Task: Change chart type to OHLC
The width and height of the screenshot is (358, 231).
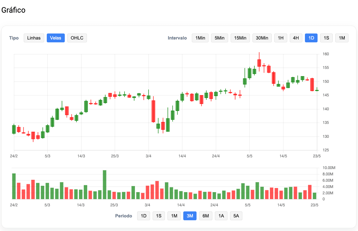Action: coord(77,38)
